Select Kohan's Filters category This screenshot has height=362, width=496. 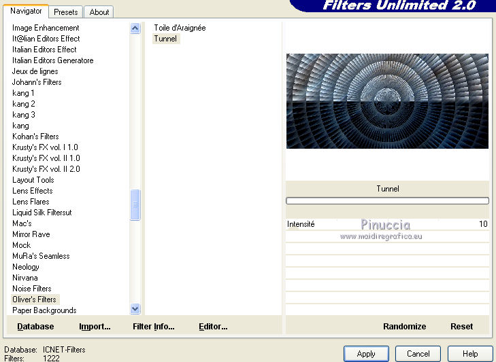click(35, 137)
